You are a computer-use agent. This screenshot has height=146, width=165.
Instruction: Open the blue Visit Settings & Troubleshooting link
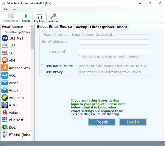tap(95, 114)
